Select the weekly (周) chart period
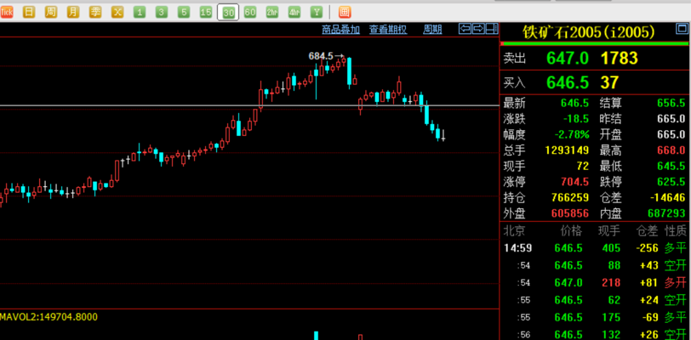The width and height of the screenshot is (691, 340). tap(51, 12)
